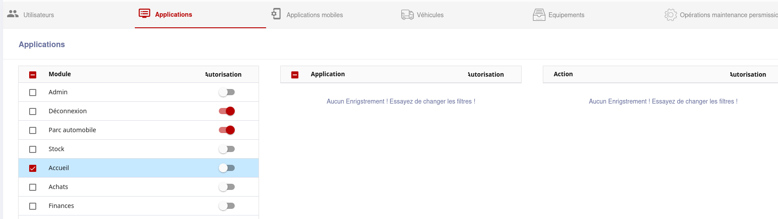Enable the Admin authorization toggle
The image size is (778, 219).
pyautogui.click(x=227, y=92)
